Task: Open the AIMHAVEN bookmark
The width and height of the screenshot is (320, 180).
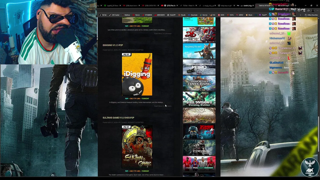Action: click(x=159, y=15)
